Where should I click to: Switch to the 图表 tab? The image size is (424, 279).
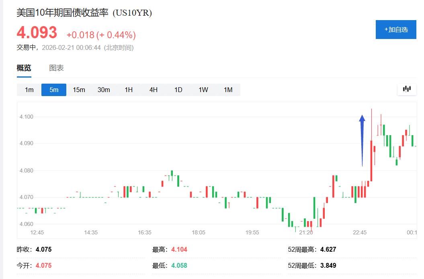pyautogui.click(x=56, y=68)
